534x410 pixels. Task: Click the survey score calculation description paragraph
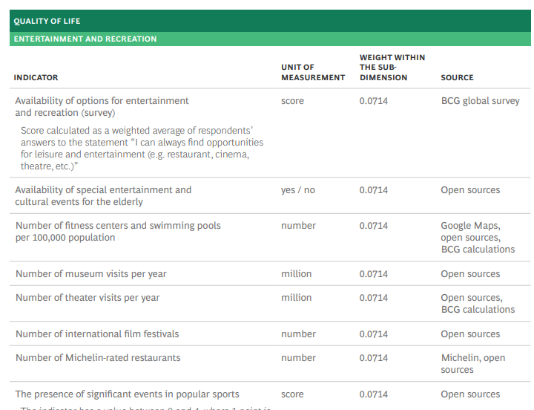coord(142,148)
